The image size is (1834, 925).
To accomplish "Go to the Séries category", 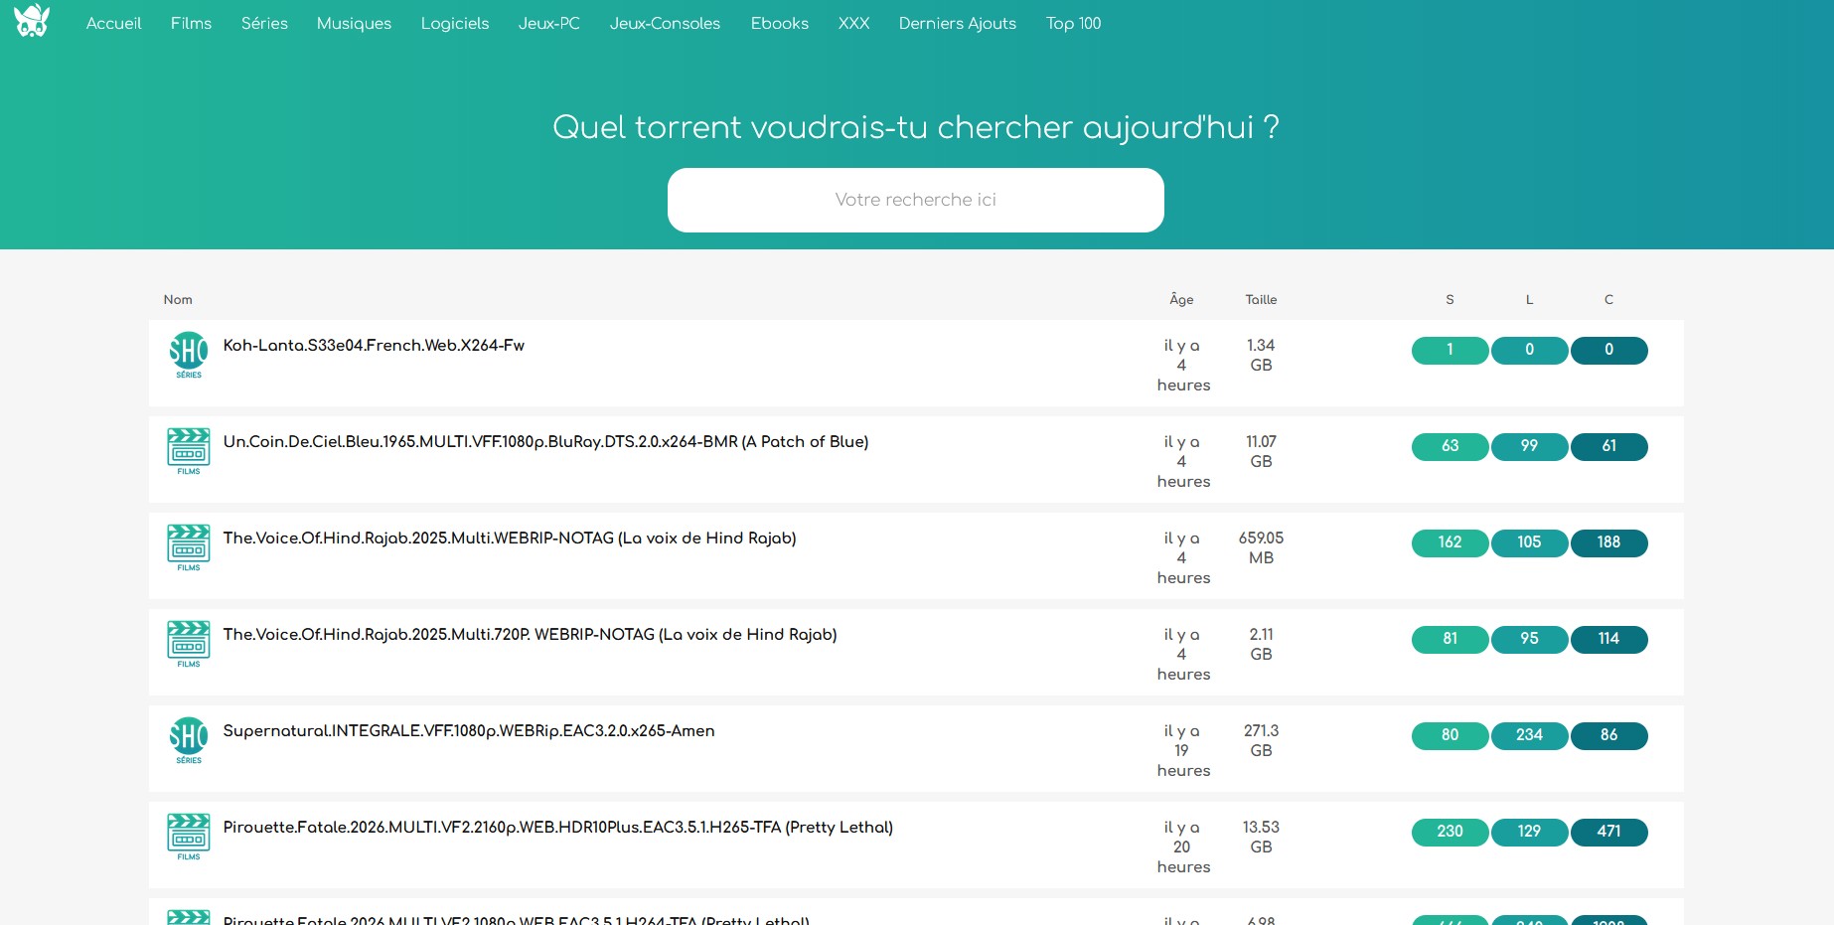I will click(x=264, y=23).
